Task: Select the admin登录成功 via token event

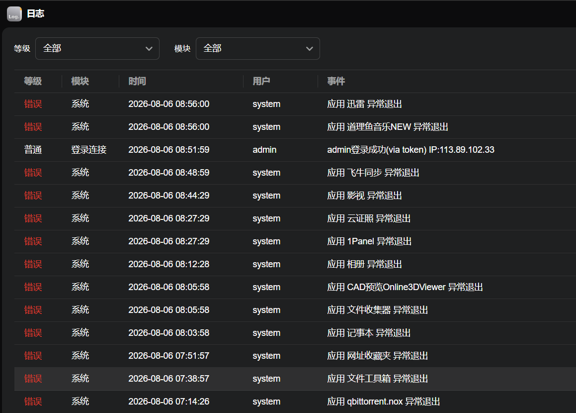Action: [411, 150]
